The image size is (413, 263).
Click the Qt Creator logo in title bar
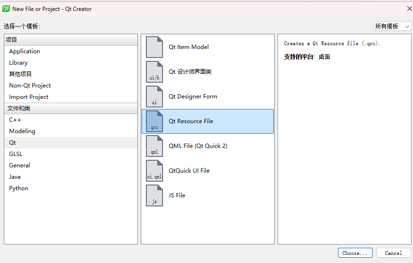(x=6, y=9)
